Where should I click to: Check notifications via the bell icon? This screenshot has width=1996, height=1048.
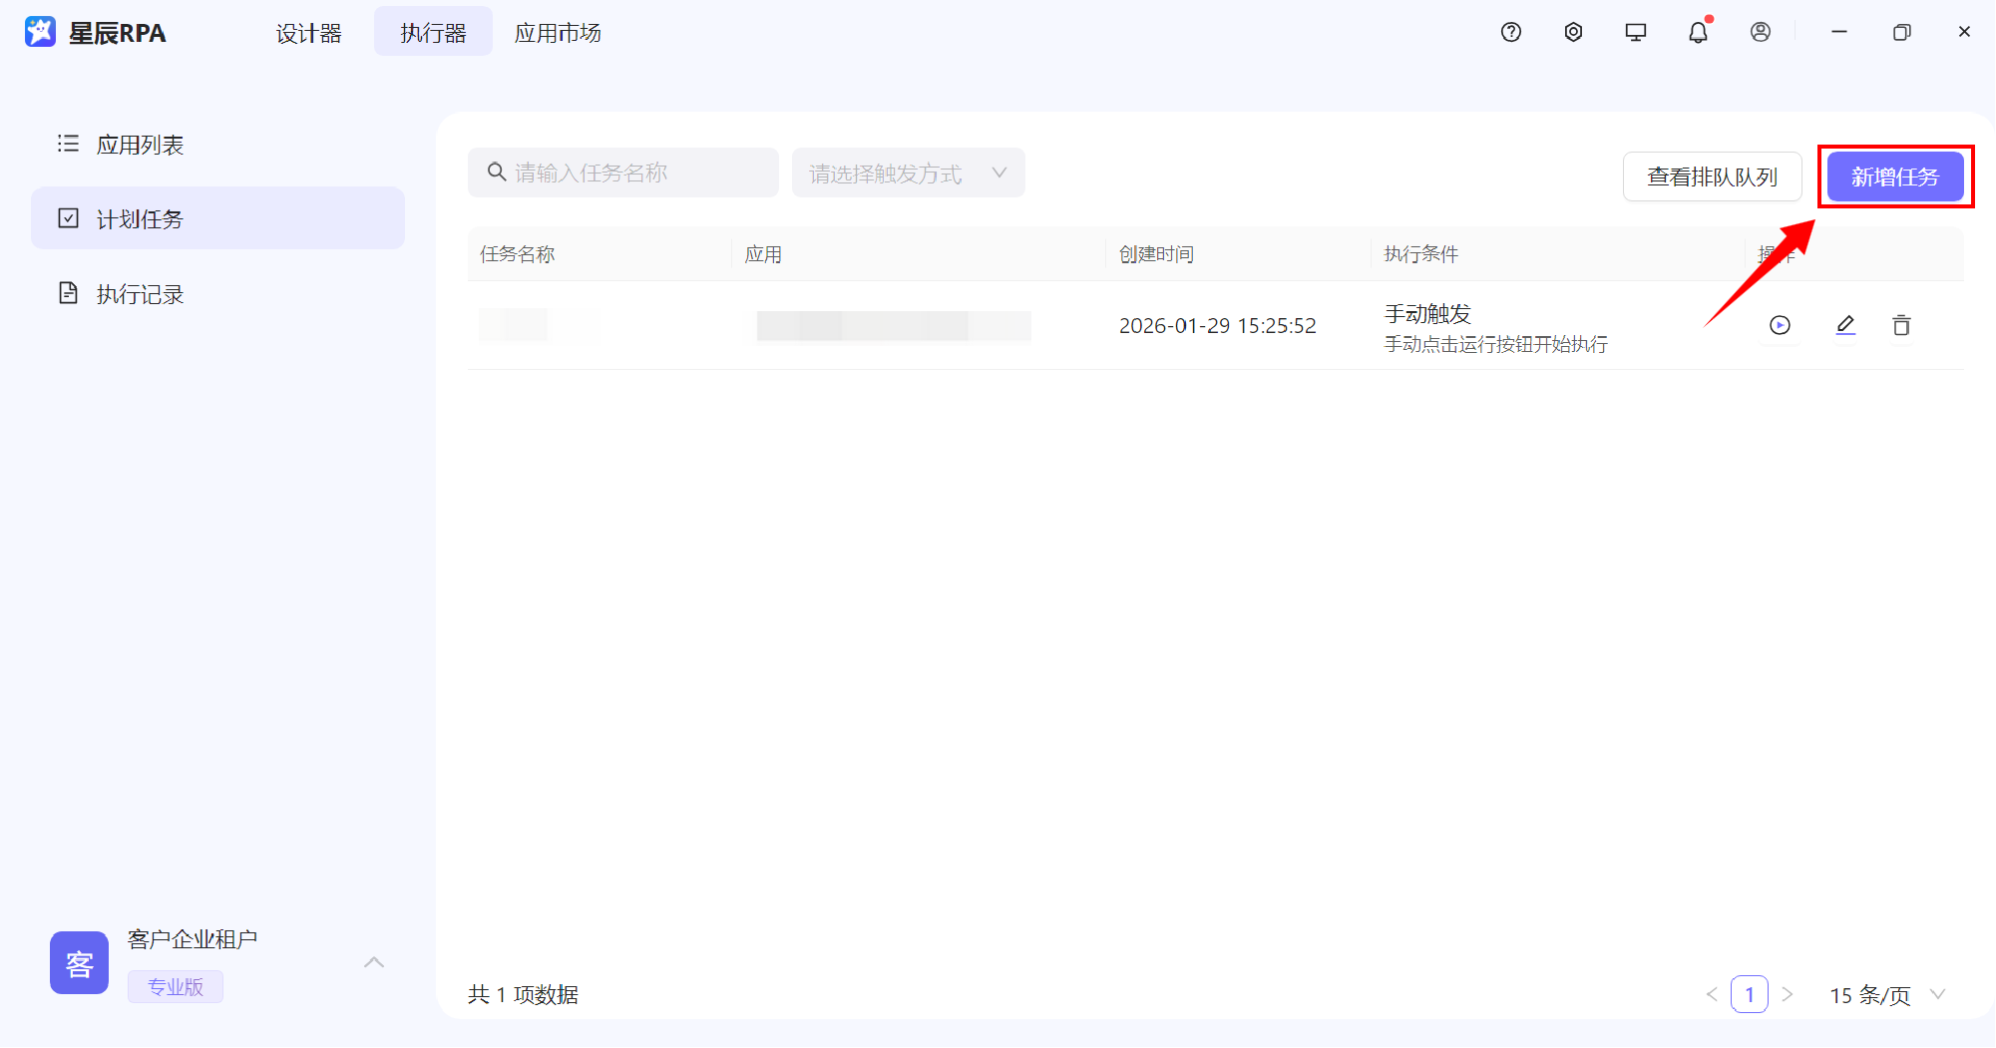1698,31
